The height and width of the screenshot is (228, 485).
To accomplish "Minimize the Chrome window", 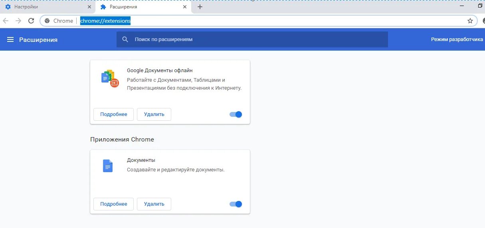I will click(462, 6).
